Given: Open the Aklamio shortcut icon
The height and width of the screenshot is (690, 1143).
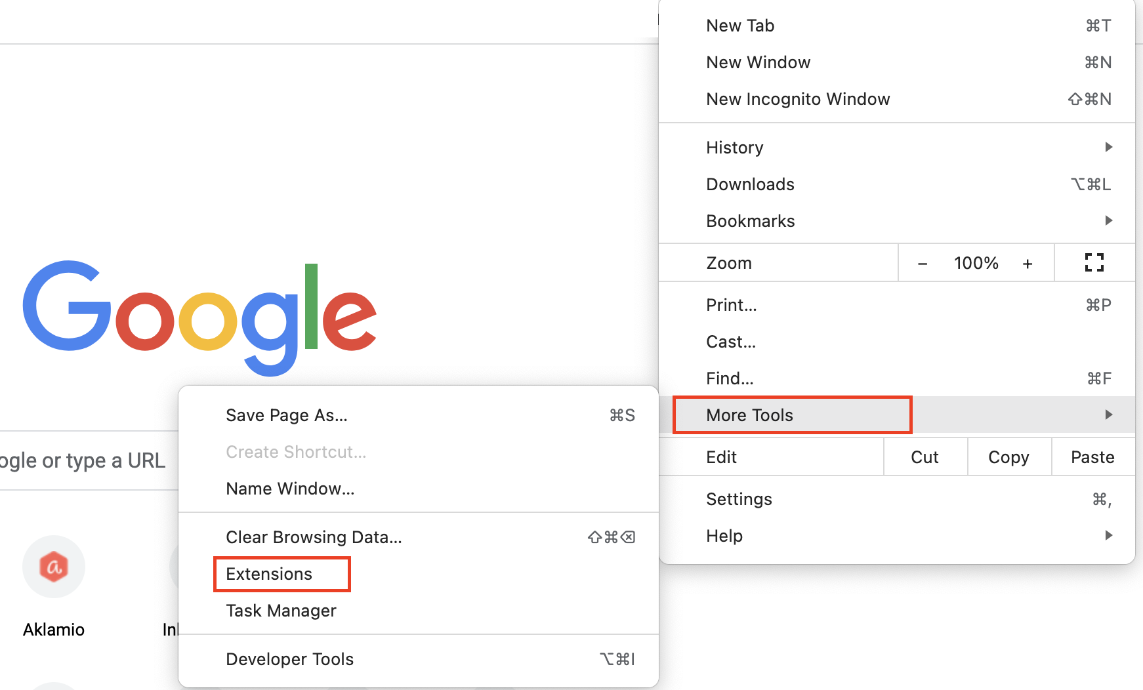Looking at the screenshot, I should (x=54, y=567).
